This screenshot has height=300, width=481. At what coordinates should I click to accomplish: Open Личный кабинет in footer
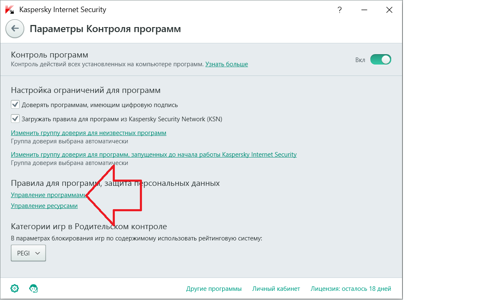pos(276,289)
